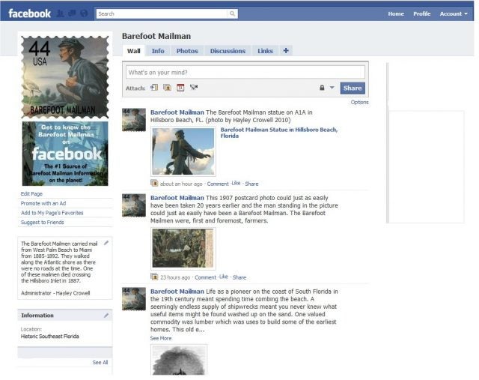Click the stamp profile picture

point(65,77)
